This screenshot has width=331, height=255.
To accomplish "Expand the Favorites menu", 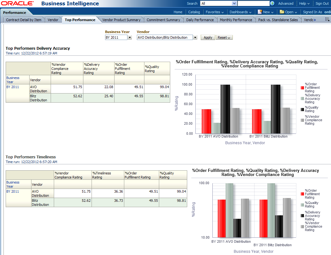I will [x=215, y=12].
